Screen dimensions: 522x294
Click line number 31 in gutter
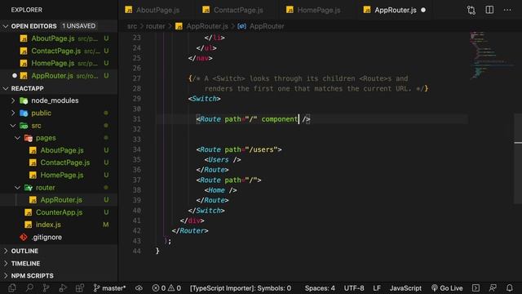pos(136,119)
